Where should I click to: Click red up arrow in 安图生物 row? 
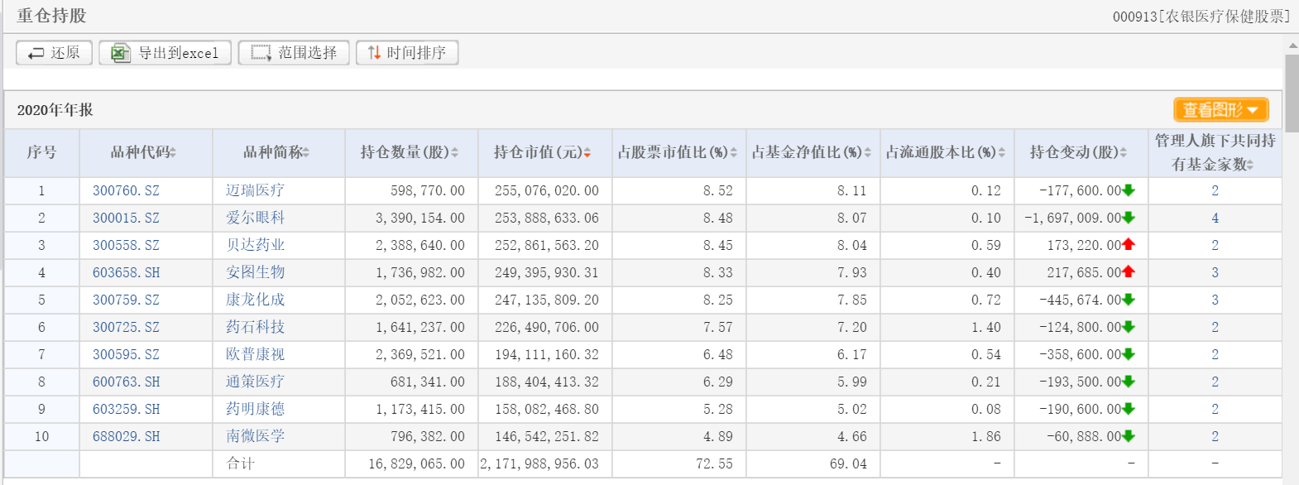click(x=1129, y=272)
